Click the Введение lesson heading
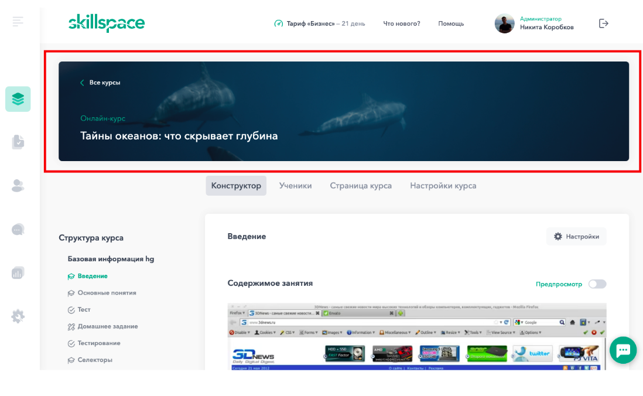This screenshot has height=396, width=643. tap(247, 236)
